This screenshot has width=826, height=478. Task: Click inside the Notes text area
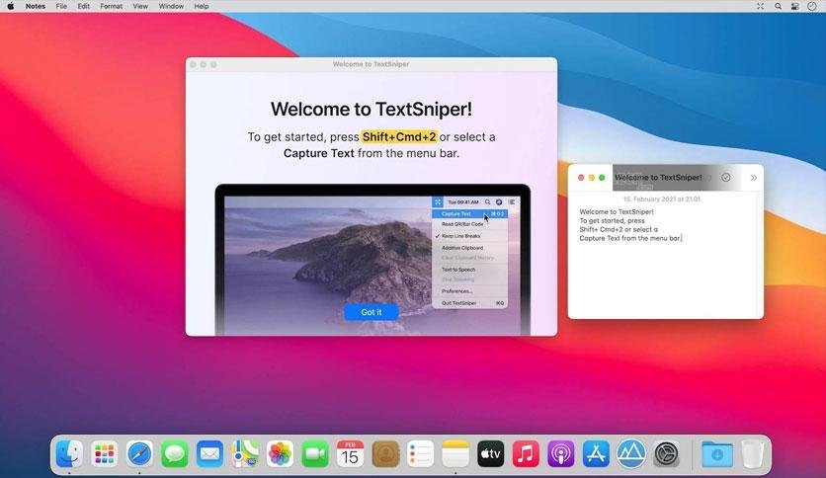click(x=664, y=277)
